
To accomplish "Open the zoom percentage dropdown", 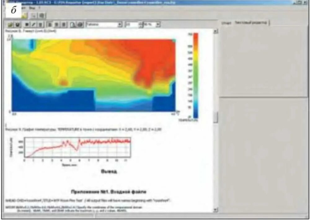I will pyautogui.click(x=158, y=25).
